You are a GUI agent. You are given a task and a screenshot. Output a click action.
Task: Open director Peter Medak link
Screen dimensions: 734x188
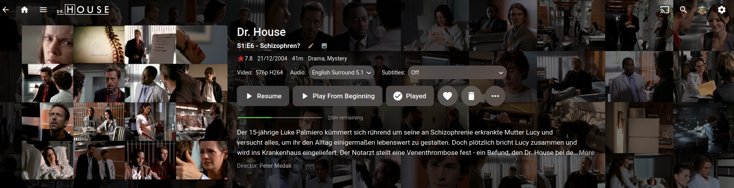(x=275, y=166)
